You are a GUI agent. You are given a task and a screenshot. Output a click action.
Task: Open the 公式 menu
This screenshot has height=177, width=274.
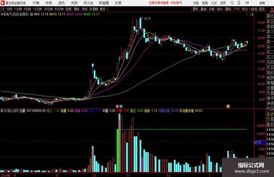point(214,3)
